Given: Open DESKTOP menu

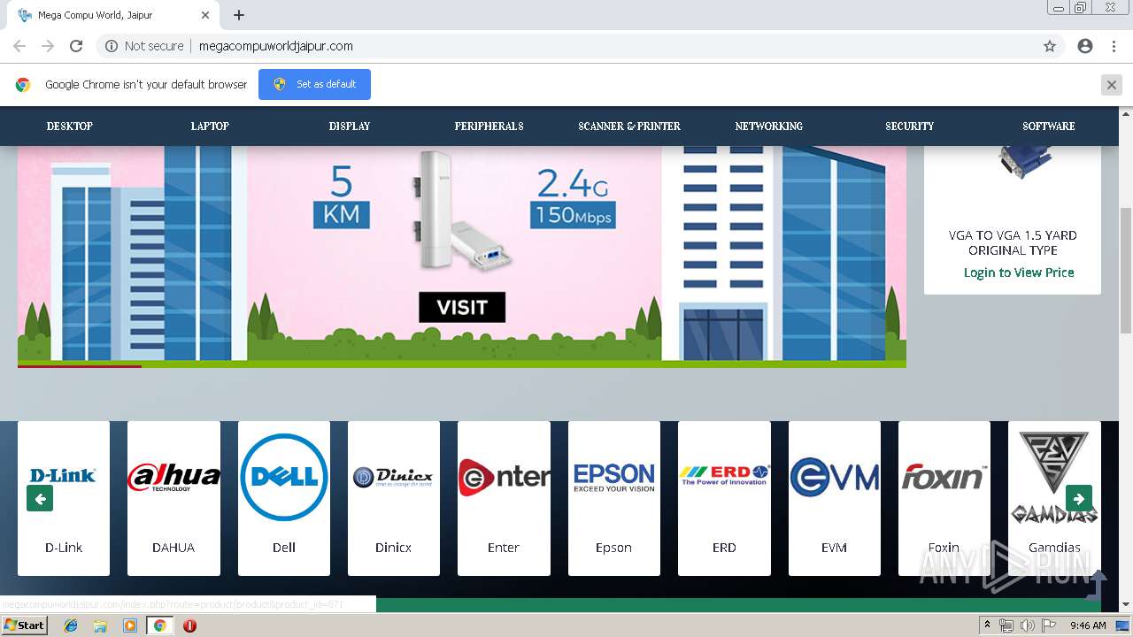Looking at the screenshot, I should click(x=70, y=126).
